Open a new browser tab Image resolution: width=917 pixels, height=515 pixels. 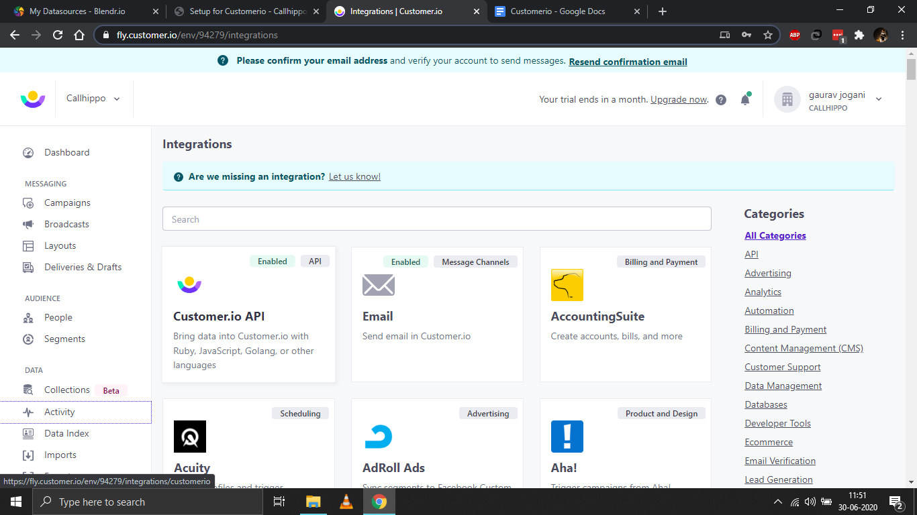pos(663,11)
